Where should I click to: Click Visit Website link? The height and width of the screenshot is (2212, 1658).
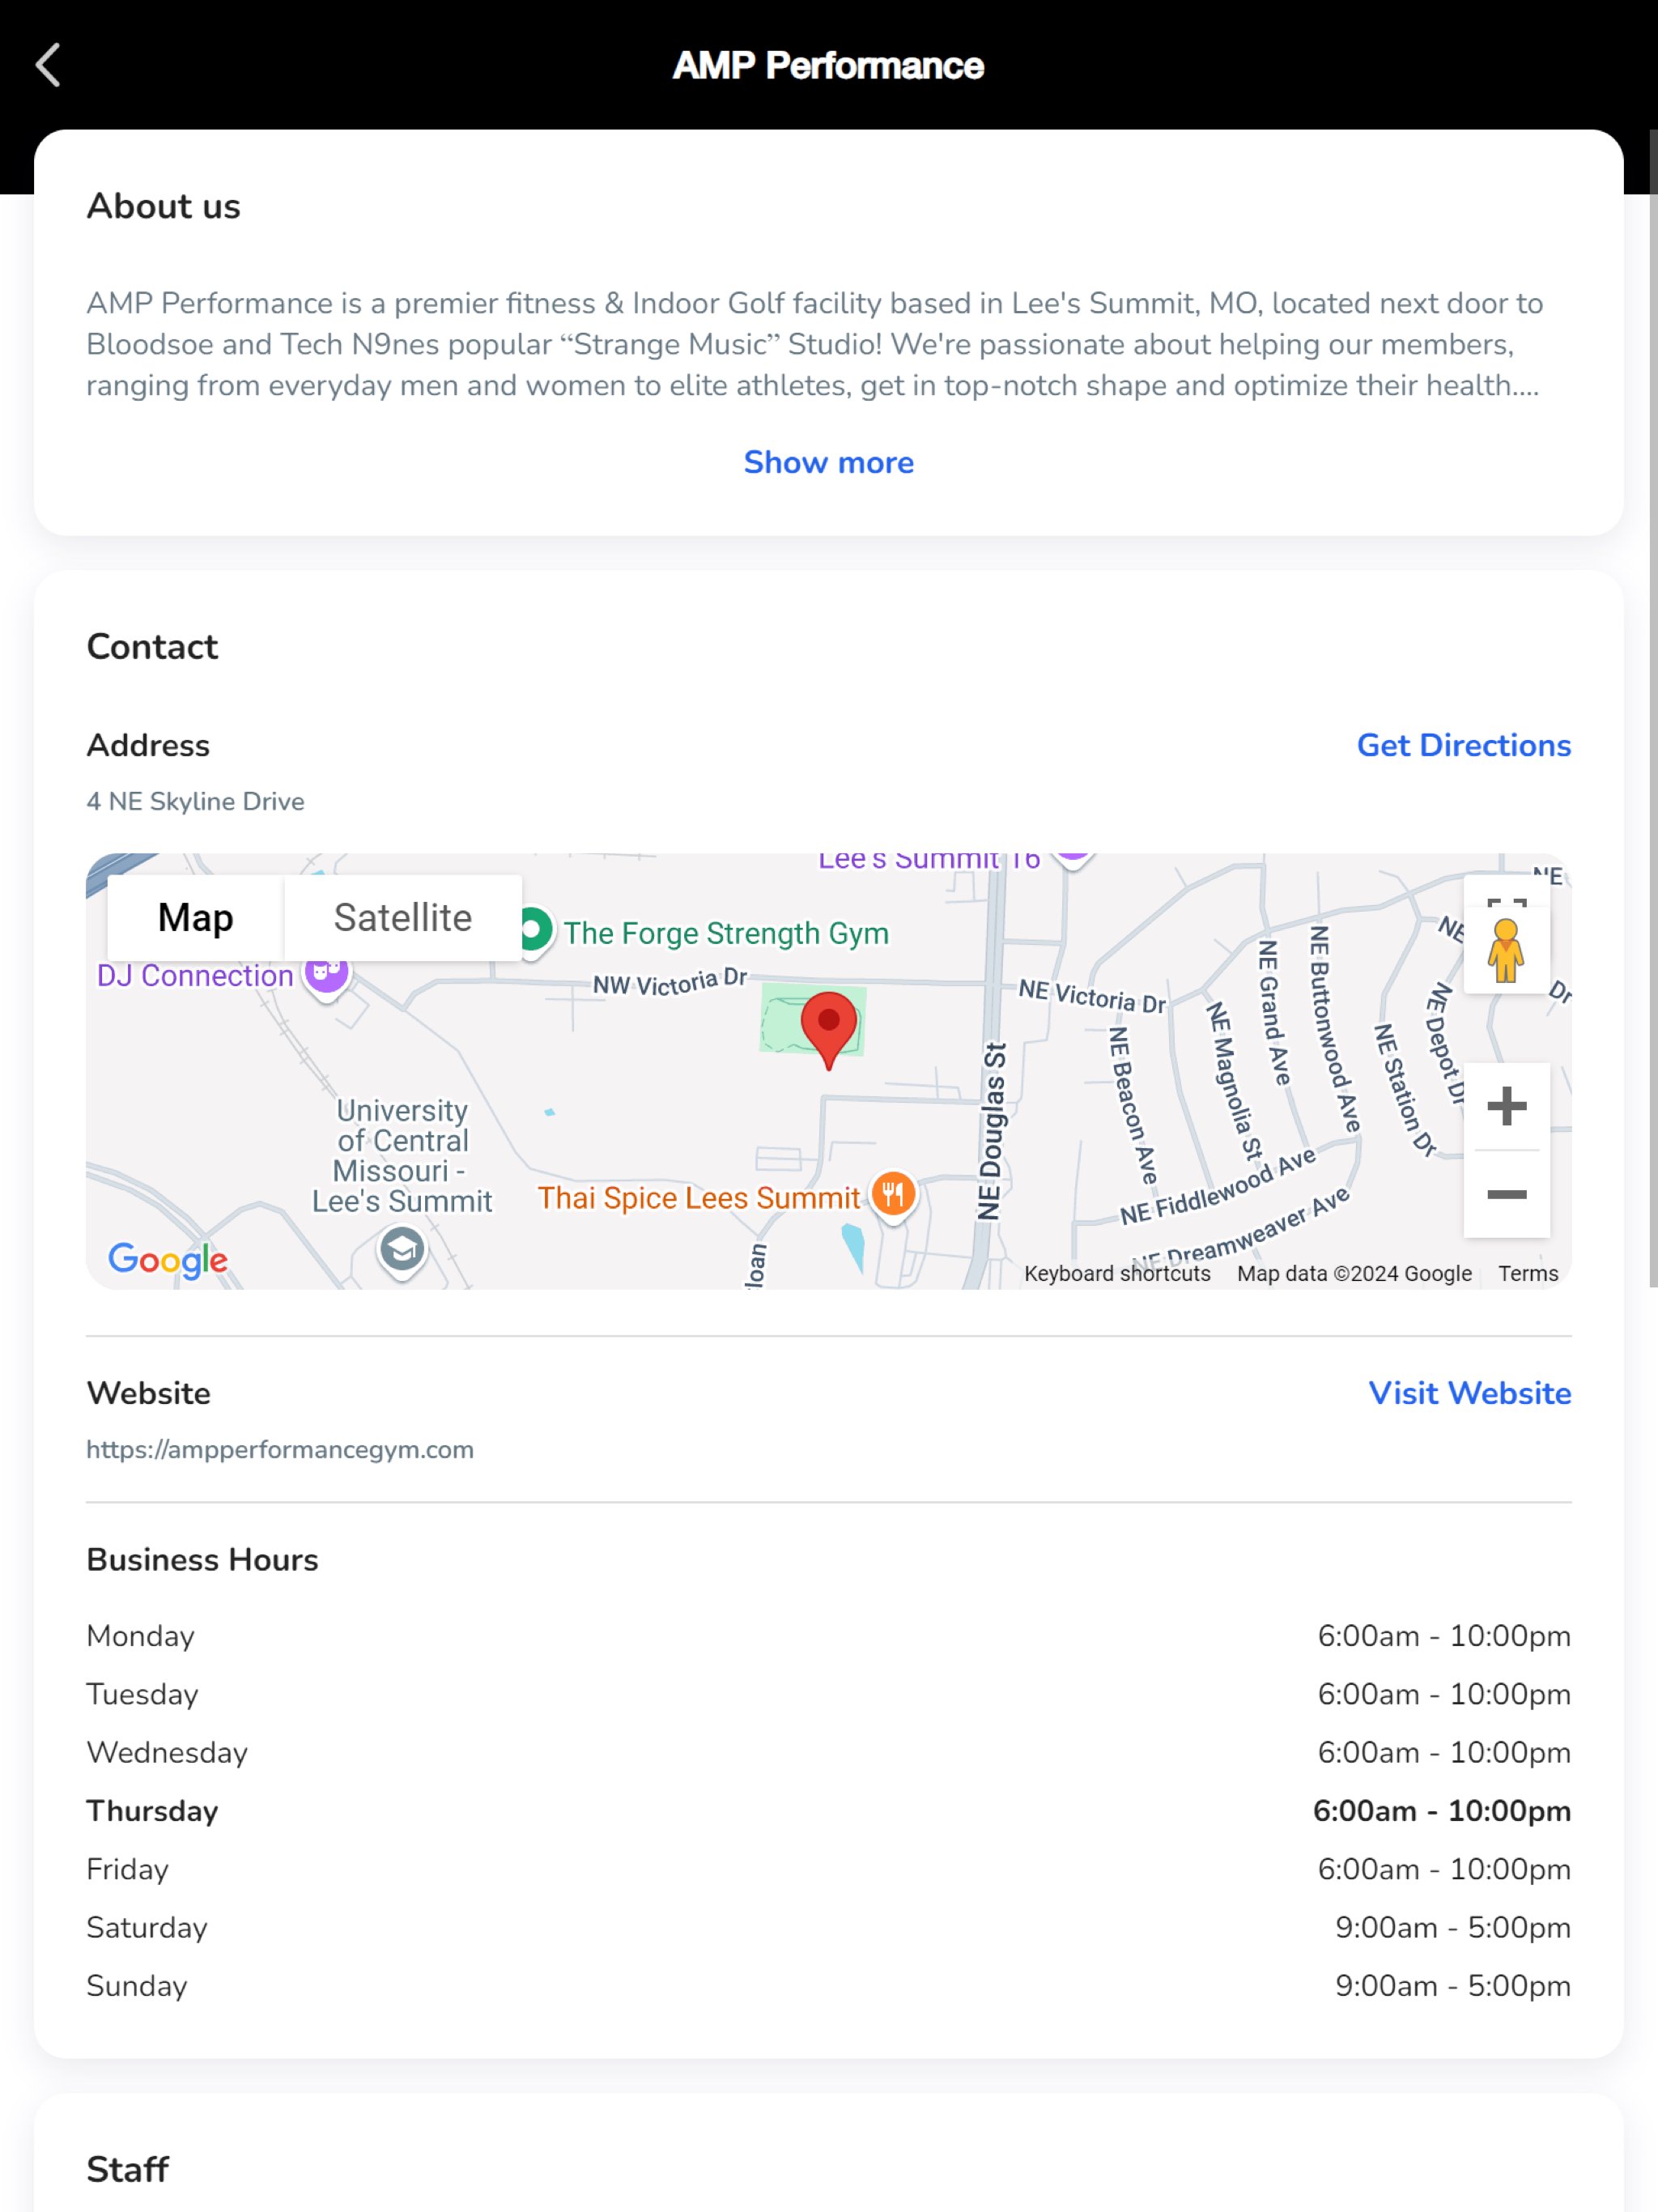[x=1469, y=1393]
